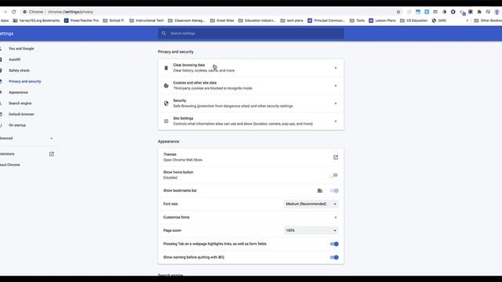Toggle the Show home button switch
This screenshot has height=282, width=502.
coord(334,175)
